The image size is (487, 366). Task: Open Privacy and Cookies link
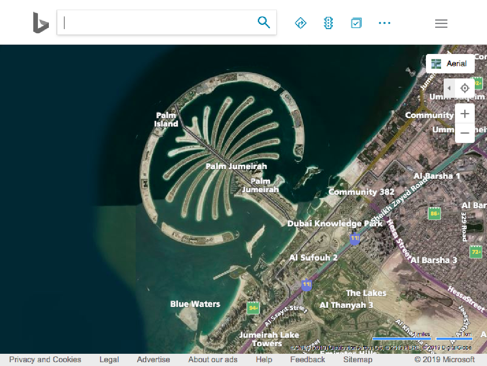click(45, 360)
